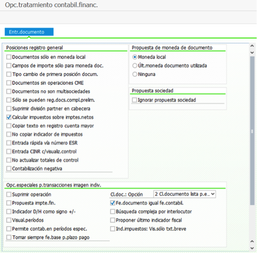Click the bottom scroll down arrow
The width and height of the screenshot is (257, 253).
pos(252,248)
